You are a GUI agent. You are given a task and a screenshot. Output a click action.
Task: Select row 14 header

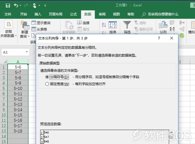coord(4,136)
